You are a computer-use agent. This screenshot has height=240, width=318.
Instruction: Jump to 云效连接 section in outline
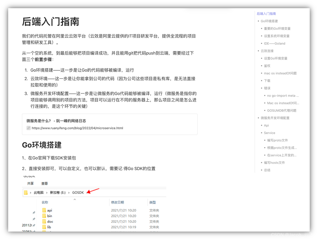tap(267, 51)
